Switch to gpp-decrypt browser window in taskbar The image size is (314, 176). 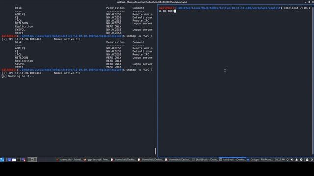(x=97, y=160)
